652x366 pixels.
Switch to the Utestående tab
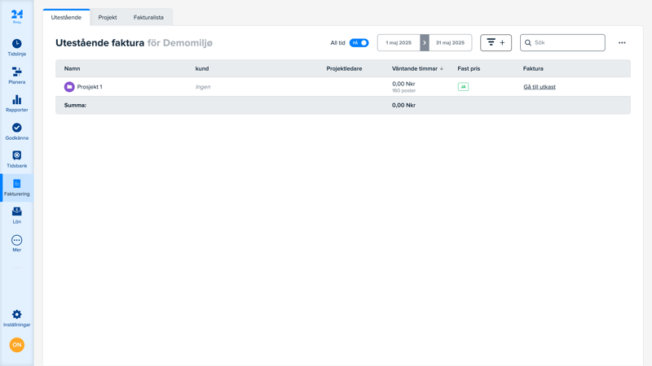tap(66, 17)
